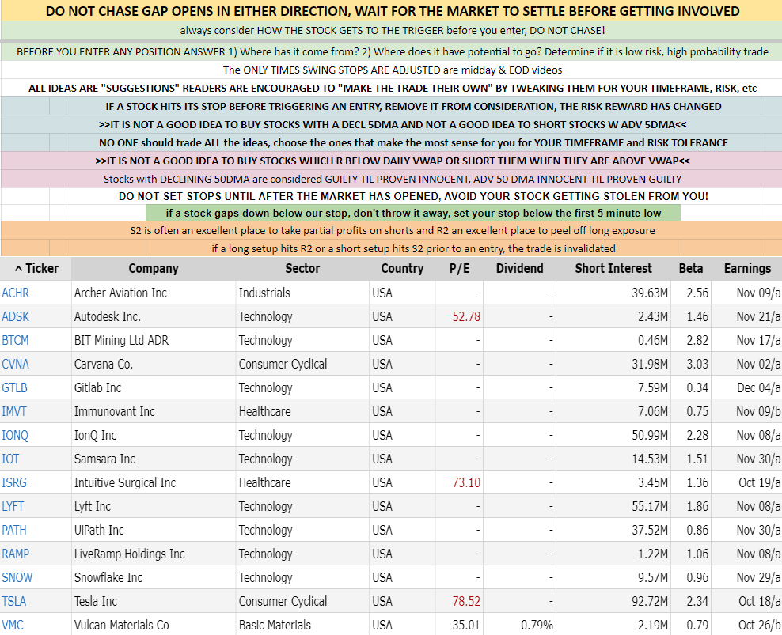
Task: Sort table by the Ticker column header
Action: click(x=36, y=268)
